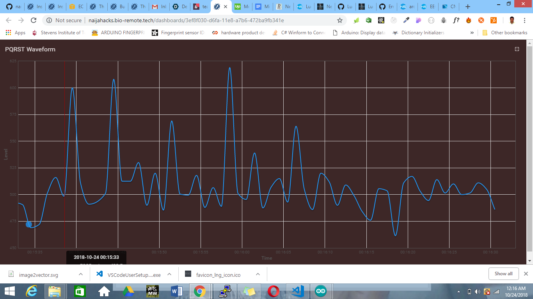Open the 'f?' font finder extension
This screenshot has width=533, height=299.
[x=456, y=20]
